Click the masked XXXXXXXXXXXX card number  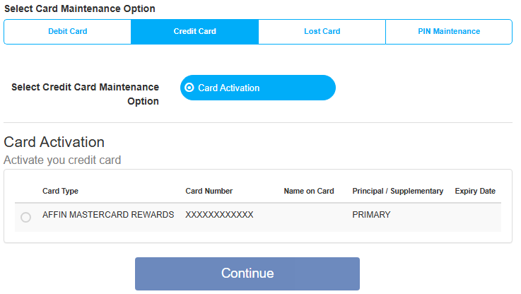click(x=219, y=215)
